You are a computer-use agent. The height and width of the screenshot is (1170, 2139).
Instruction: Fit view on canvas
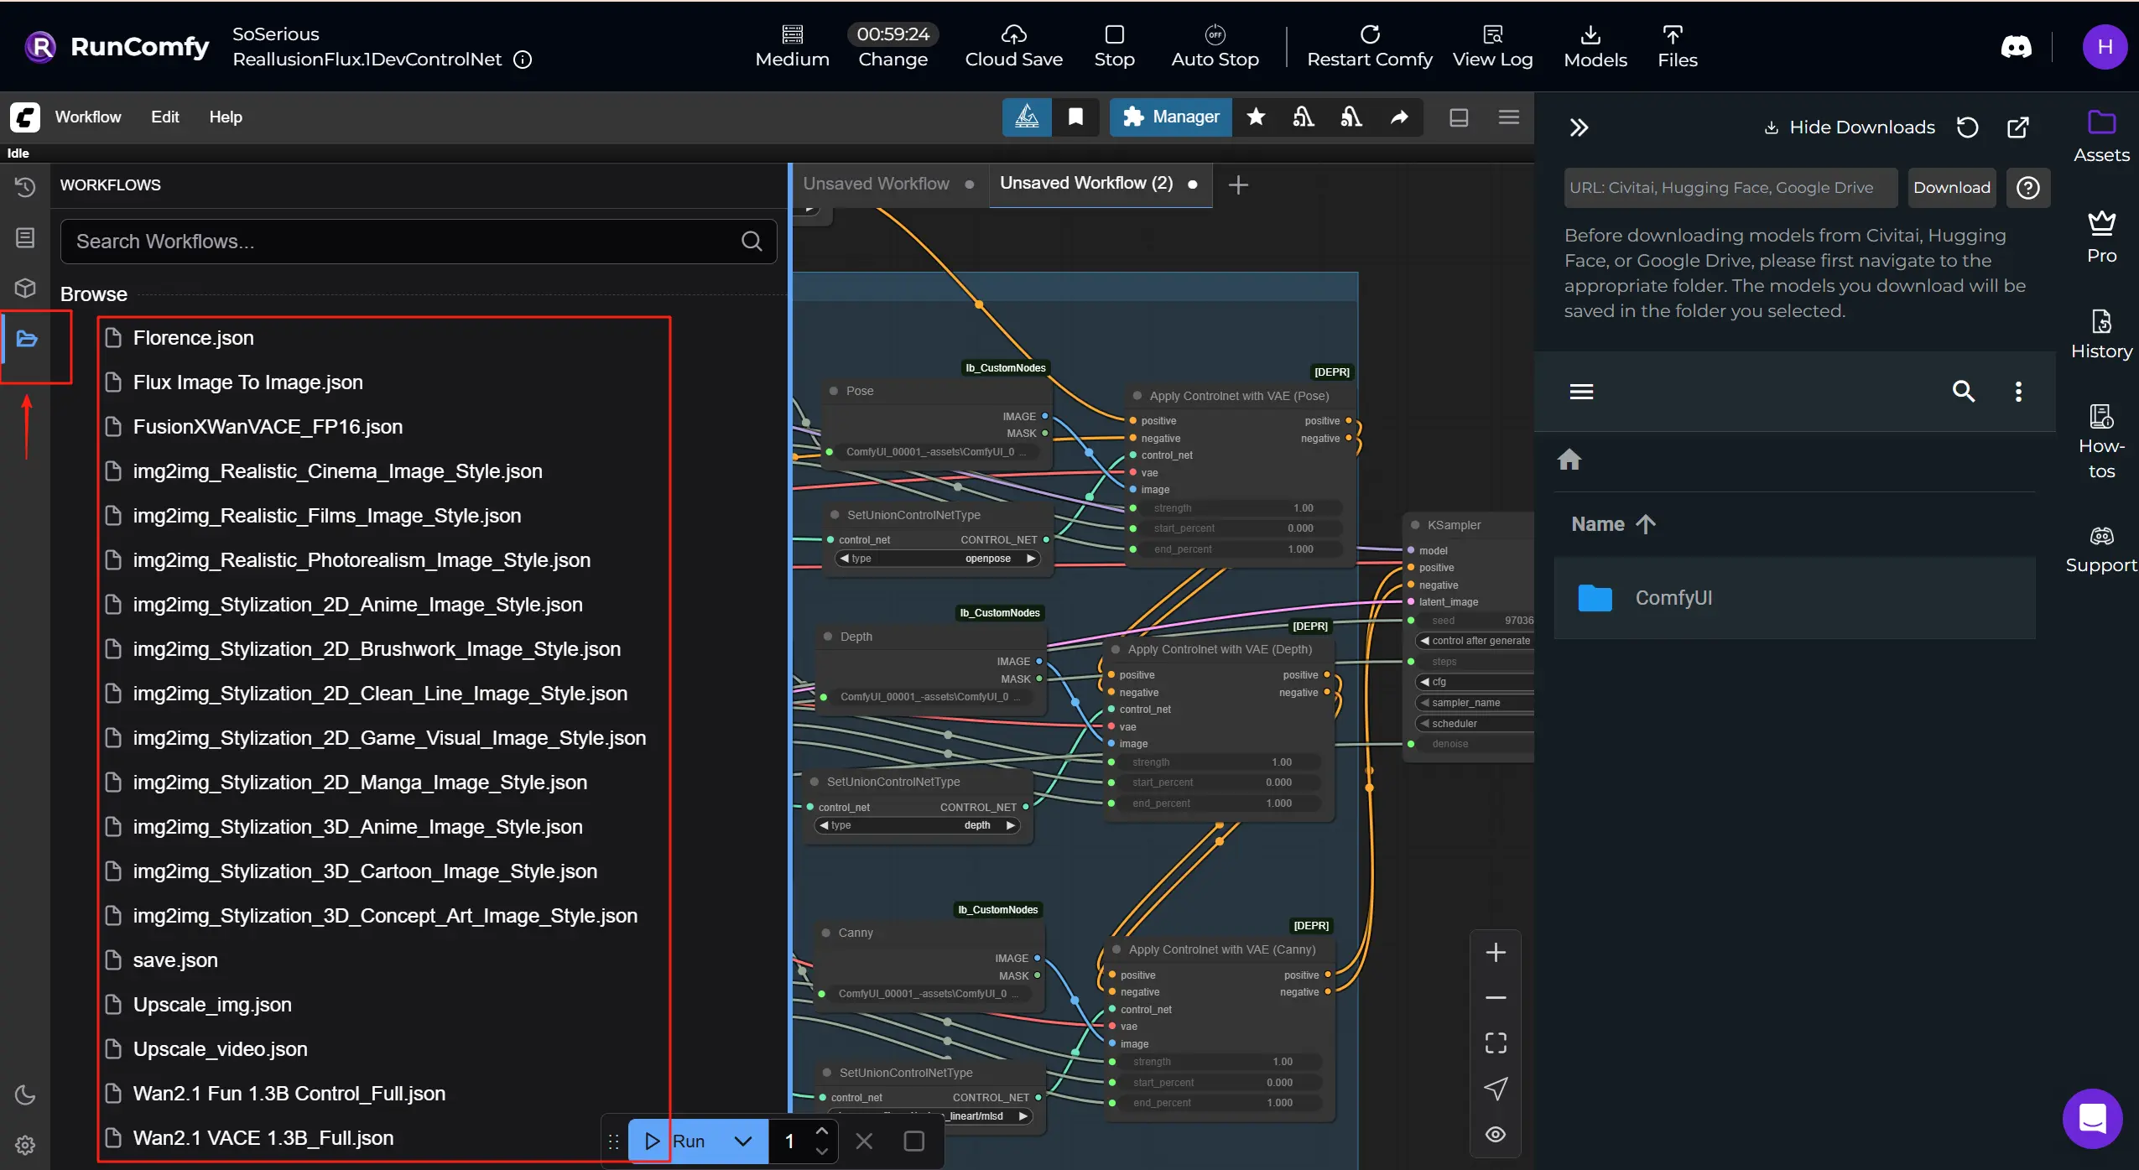1495,1043
